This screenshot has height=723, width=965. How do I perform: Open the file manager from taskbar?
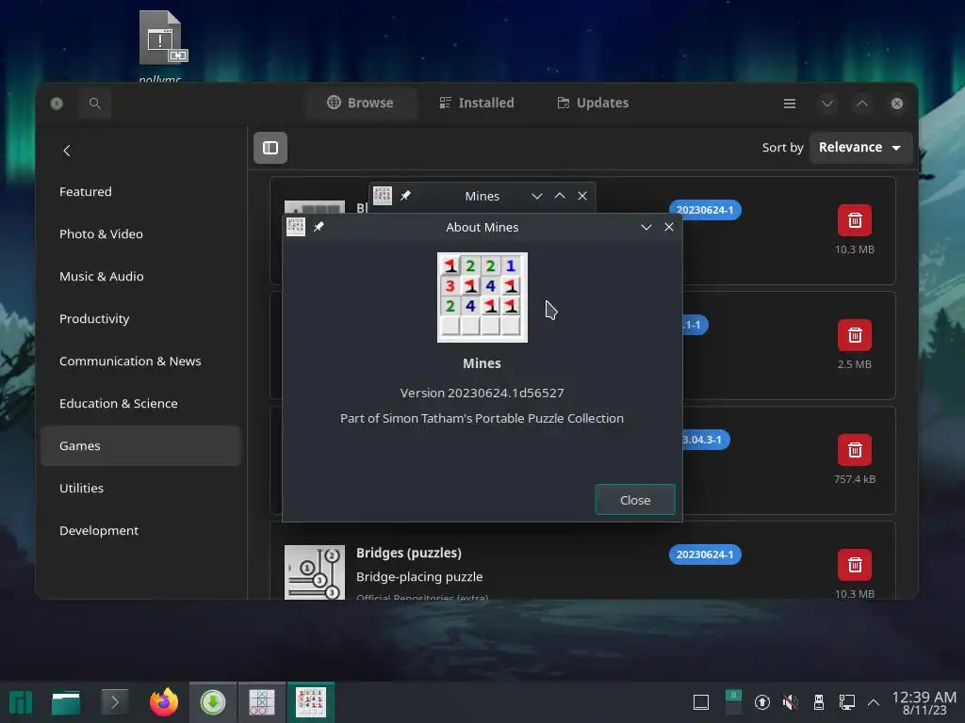[66, 702]
